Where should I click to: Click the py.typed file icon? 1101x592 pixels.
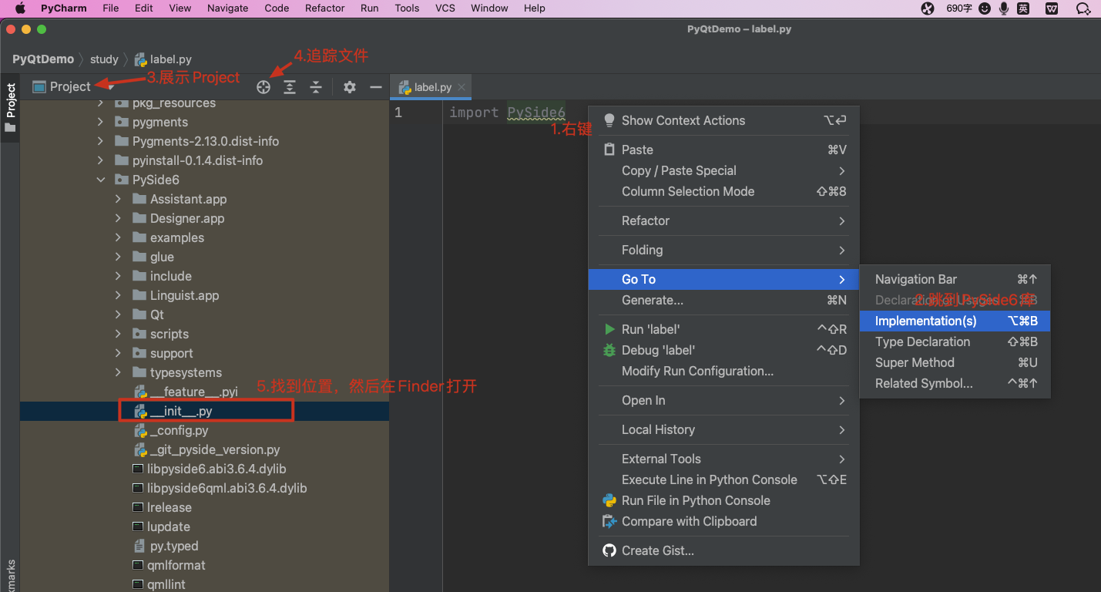pyautogui.click(x=139, y=547)
